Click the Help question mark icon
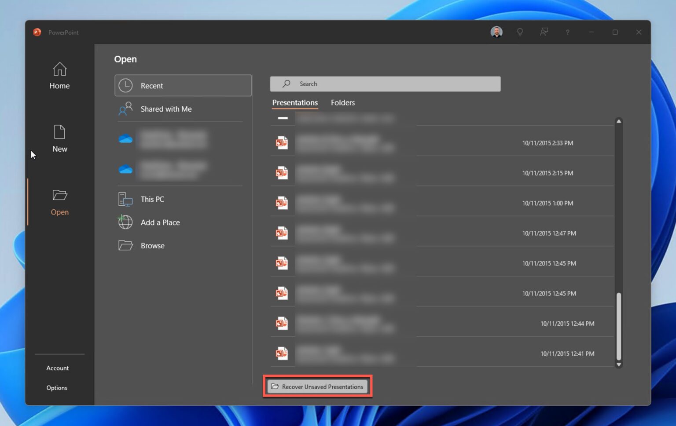The height and width of the screenshot is (426, 676). click(568, 32)
